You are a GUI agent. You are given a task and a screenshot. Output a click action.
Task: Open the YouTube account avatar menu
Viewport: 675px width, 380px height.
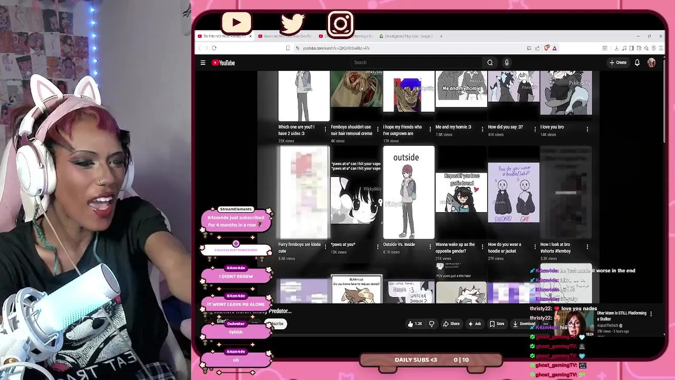(x=652, y=63)
